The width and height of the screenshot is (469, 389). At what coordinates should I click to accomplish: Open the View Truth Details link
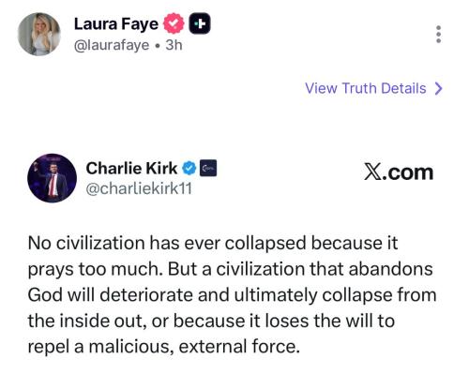tap(366, 88)
